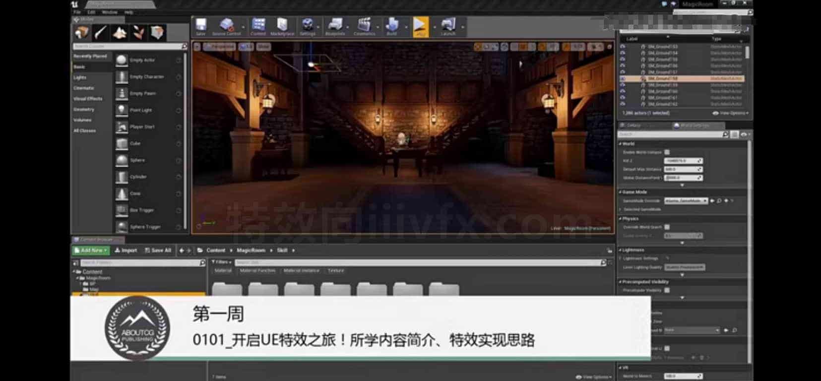Click the Import button

click(126, 251)
